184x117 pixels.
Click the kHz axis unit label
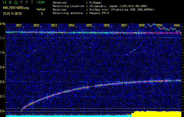(3, 24)
